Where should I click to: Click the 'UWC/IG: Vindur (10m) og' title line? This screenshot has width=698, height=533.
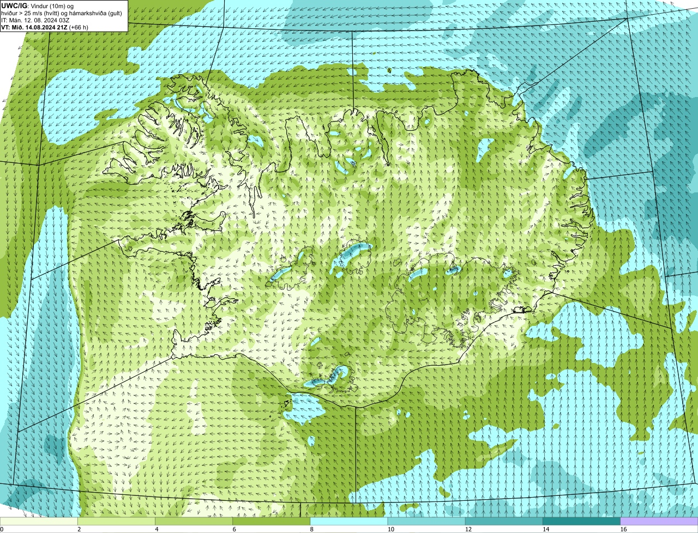(38, 6)
